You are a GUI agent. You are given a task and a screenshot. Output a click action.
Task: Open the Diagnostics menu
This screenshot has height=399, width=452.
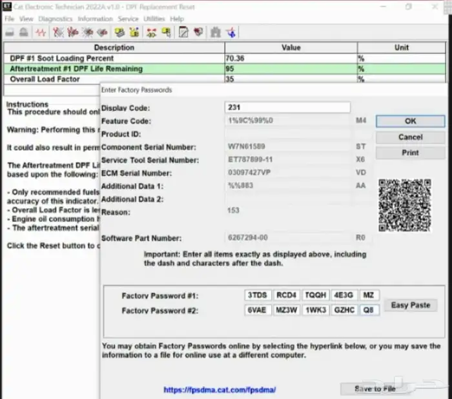click(x=55, y=19)
